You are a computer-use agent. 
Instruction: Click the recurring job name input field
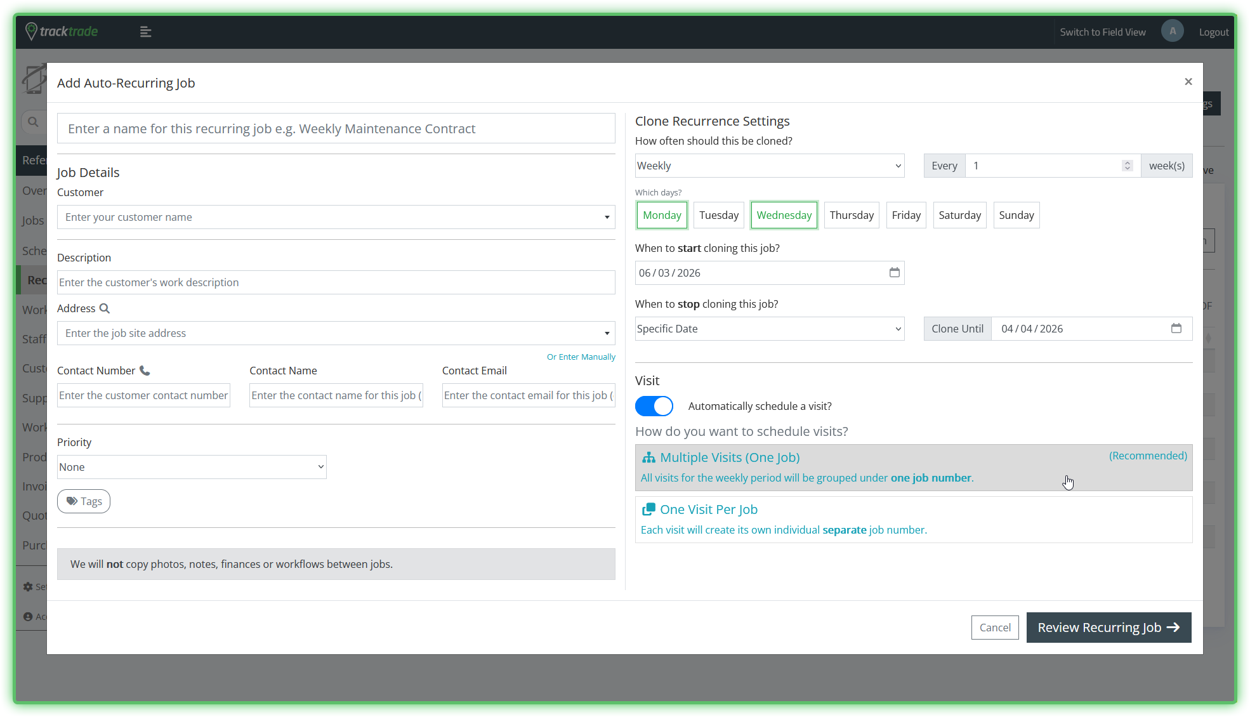tap(336, 129)
